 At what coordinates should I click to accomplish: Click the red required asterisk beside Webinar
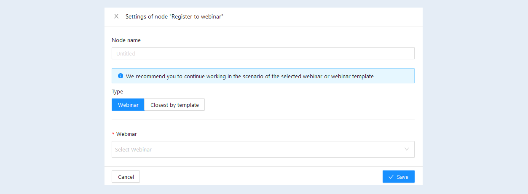click(x=113, y=134)
